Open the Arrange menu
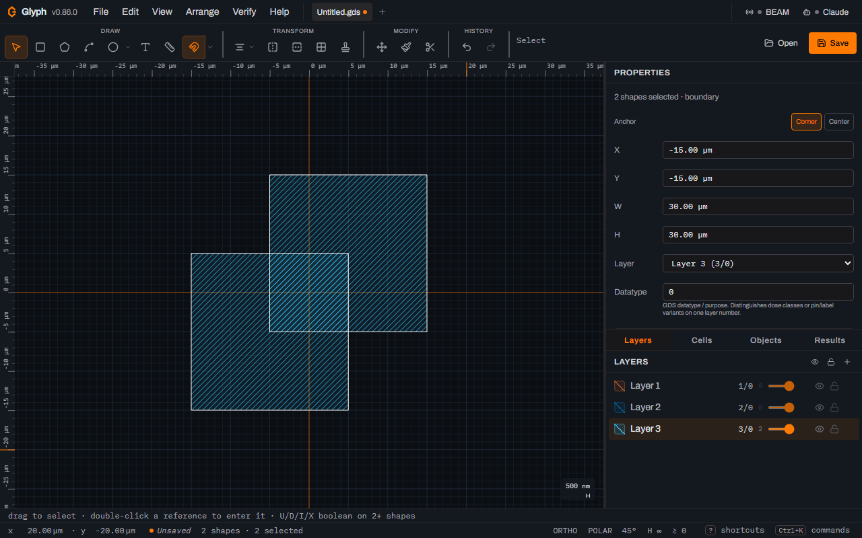 (202, 12)
